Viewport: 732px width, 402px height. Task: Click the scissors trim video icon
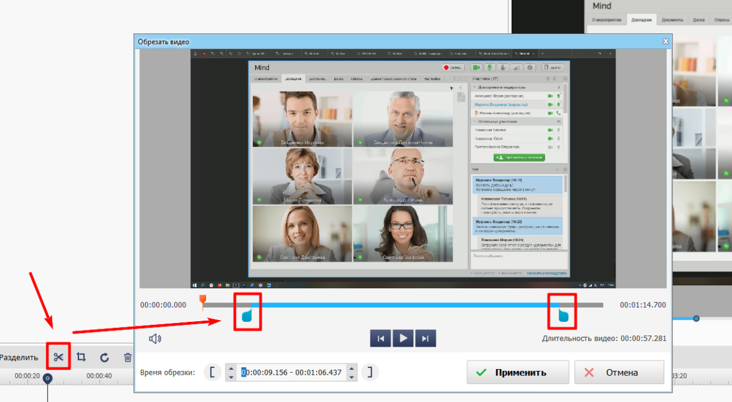click(x=59, y=357)
